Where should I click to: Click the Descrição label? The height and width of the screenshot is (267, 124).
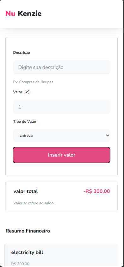[x=22, y=53]
